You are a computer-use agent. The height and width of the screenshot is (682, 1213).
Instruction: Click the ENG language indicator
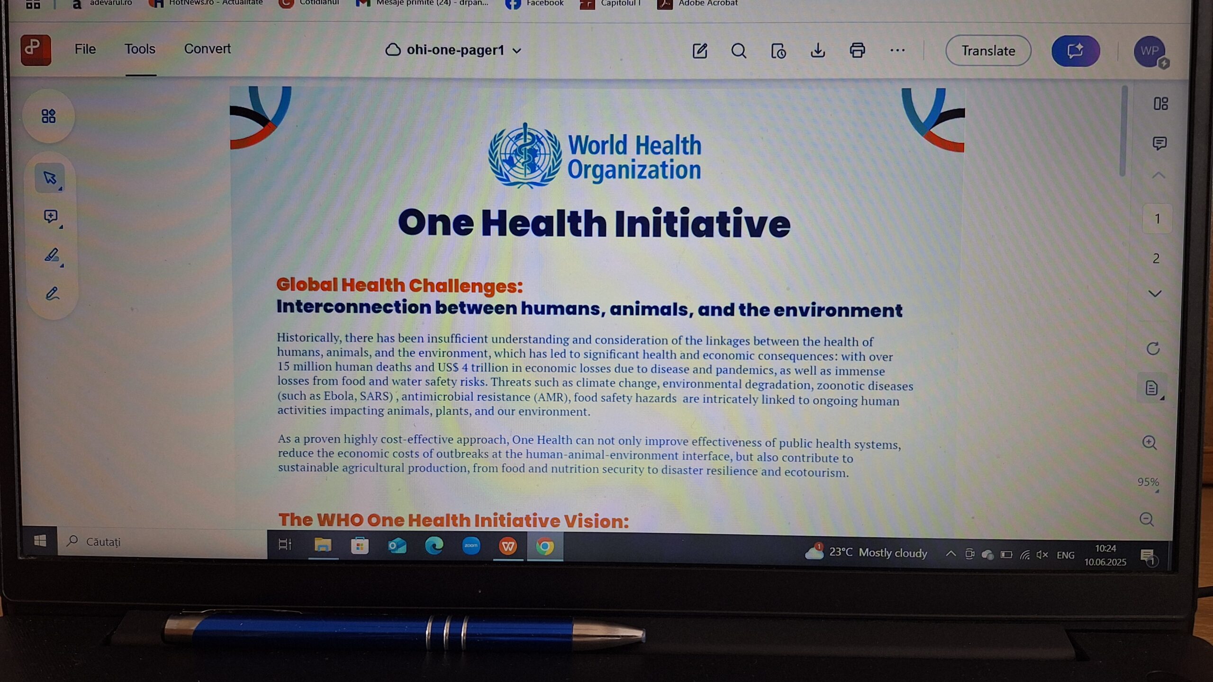1065,555
